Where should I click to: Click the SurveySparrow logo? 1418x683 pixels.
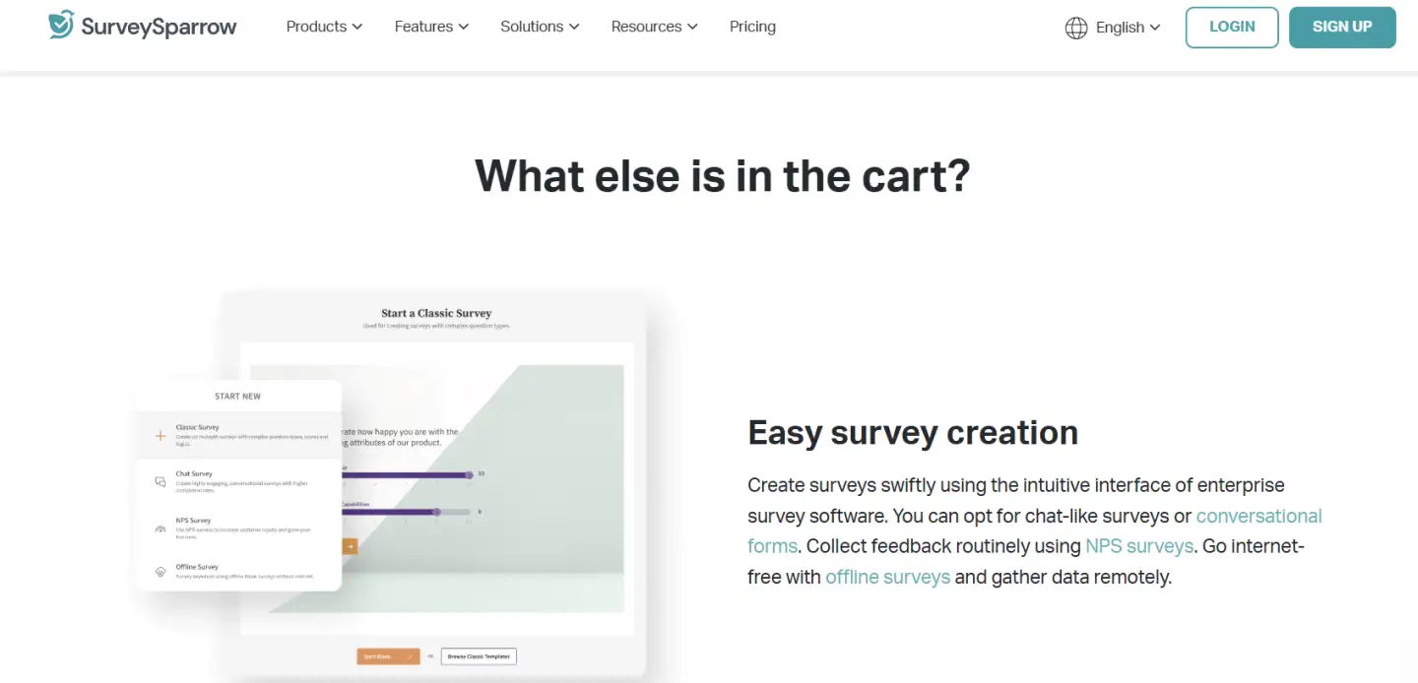click(x=143, y=27)
